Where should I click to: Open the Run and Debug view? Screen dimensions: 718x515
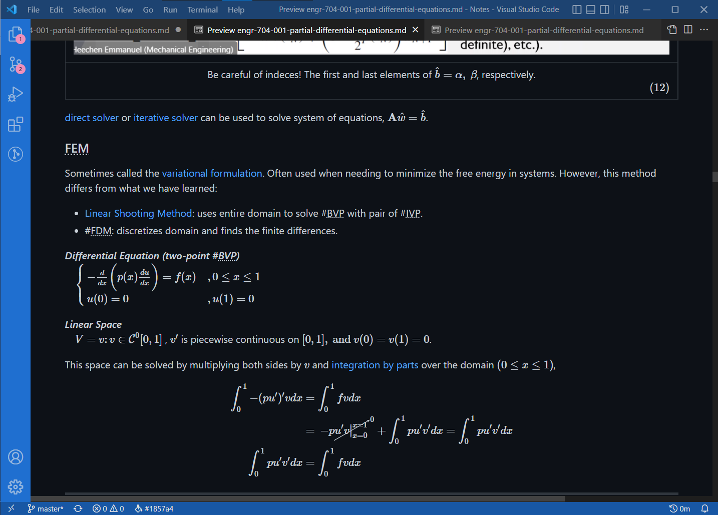tap(15, 94)
